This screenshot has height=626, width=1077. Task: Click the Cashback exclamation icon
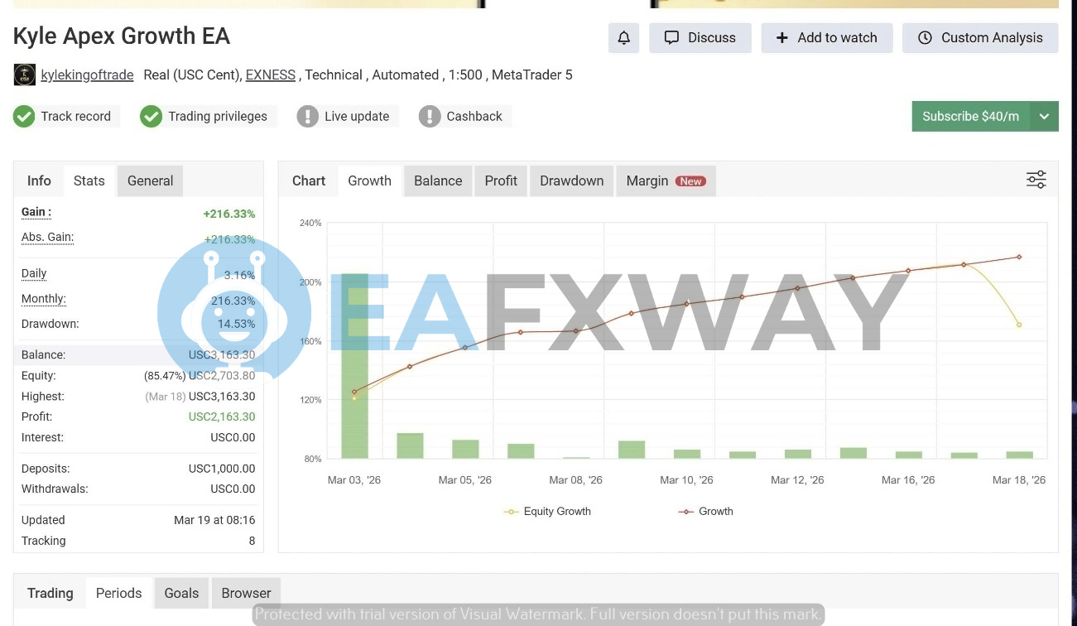click(429, 117)
